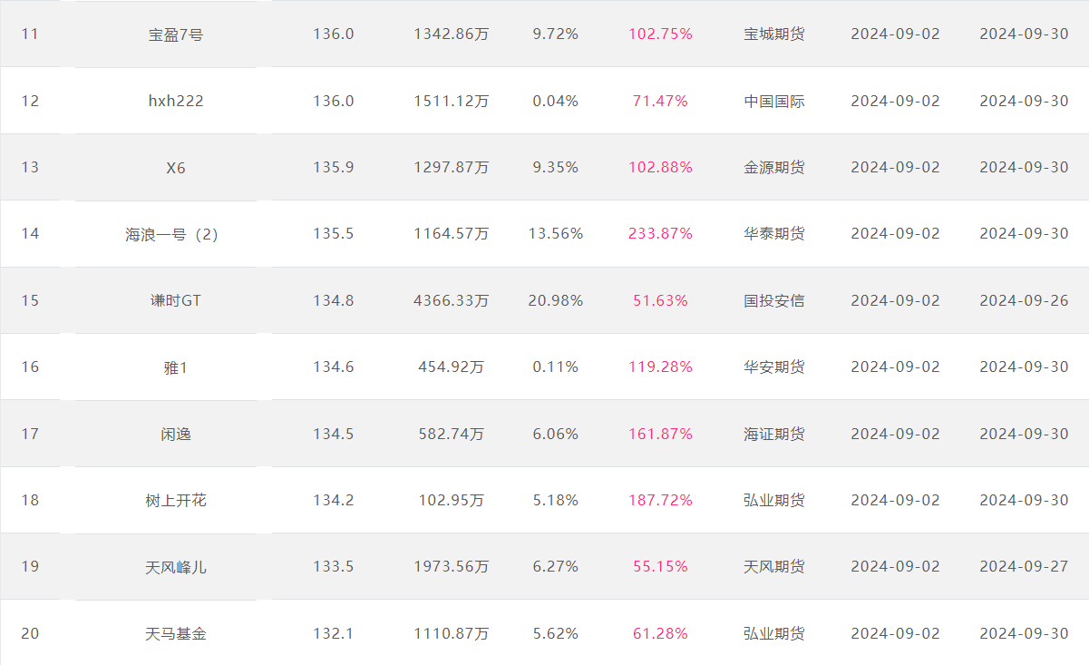The width and height of the screenshot is (1089, 665).
Task: Open the 天风峰儿 account entry
Action: (176, 567)
